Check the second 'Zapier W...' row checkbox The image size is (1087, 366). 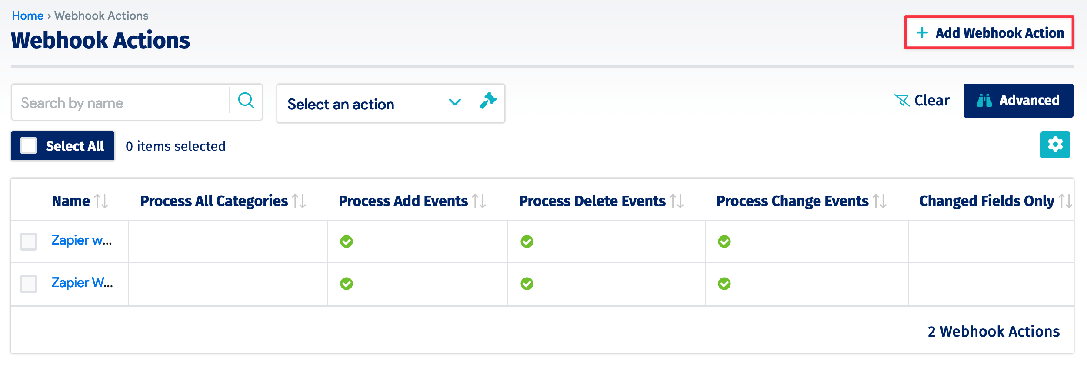29,284
